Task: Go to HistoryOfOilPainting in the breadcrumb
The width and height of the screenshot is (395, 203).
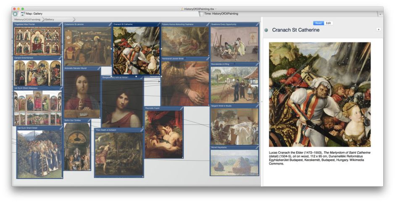Action: (x=27, y=19)
